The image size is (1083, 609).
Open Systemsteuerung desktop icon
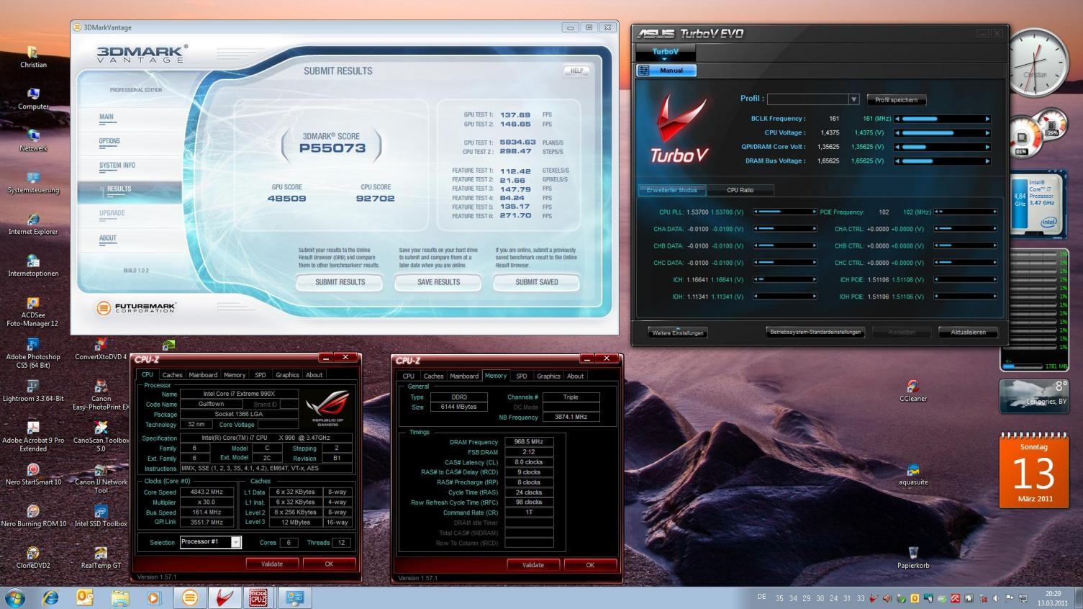click(x=33, y=182)
